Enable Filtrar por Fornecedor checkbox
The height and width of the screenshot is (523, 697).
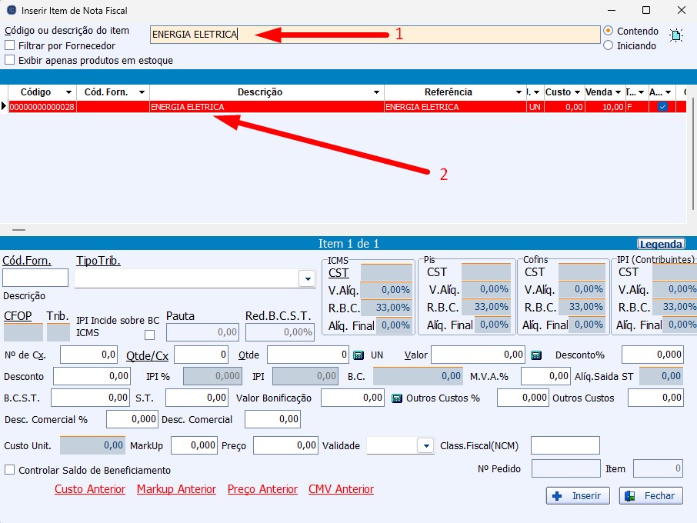point(10,46)
